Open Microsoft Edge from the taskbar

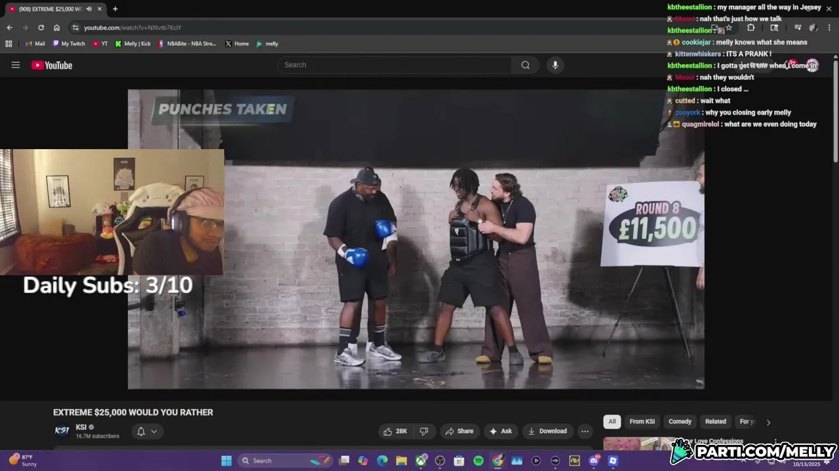(x=382, y=461)
